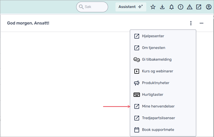The height and width of the screenshot is (137, 214).
Task: Choose Gi tilbakemelding
Action: click(157, 59)
